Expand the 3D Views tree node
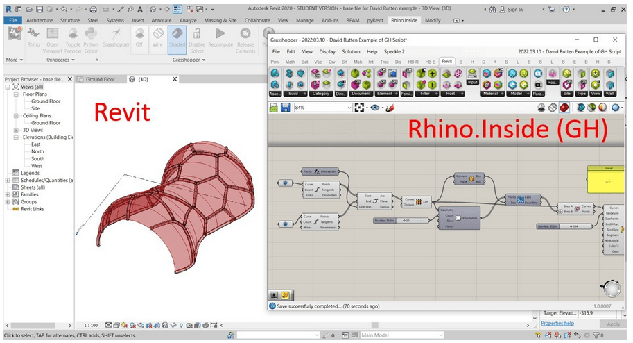Viewport: 633px width, 343px height. pyautogui.click(x=16, y=130)
